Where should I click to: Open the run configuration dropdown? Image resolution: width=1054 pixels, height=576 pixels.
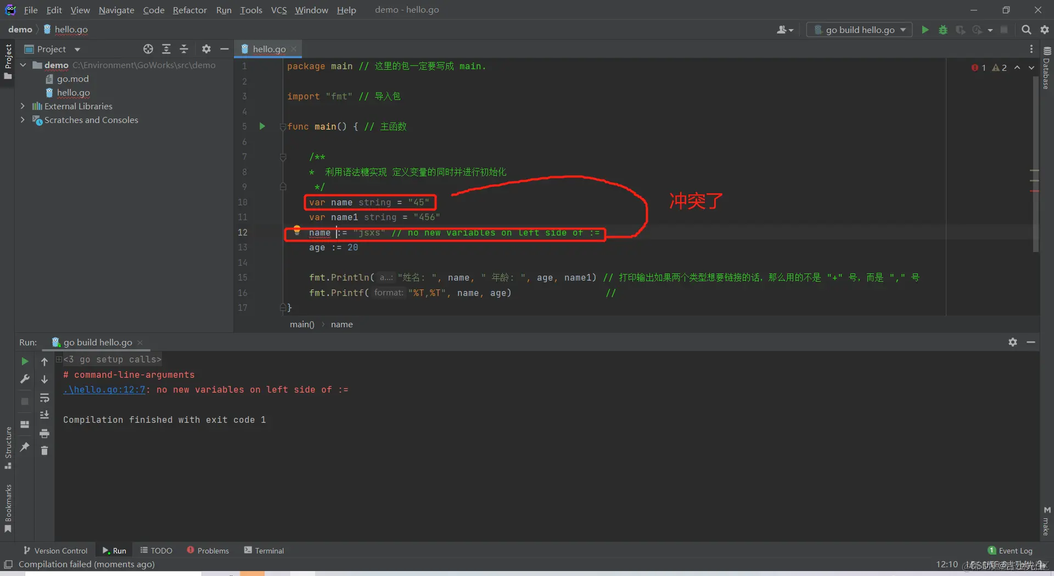tap(859, 30)
